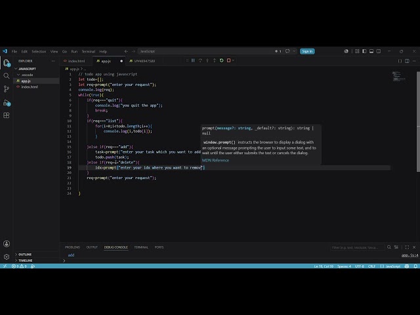Viewport: 420px width, 315px height.
Task: Click the app.js:4 source link in console
Action: [x=409, y=255]
